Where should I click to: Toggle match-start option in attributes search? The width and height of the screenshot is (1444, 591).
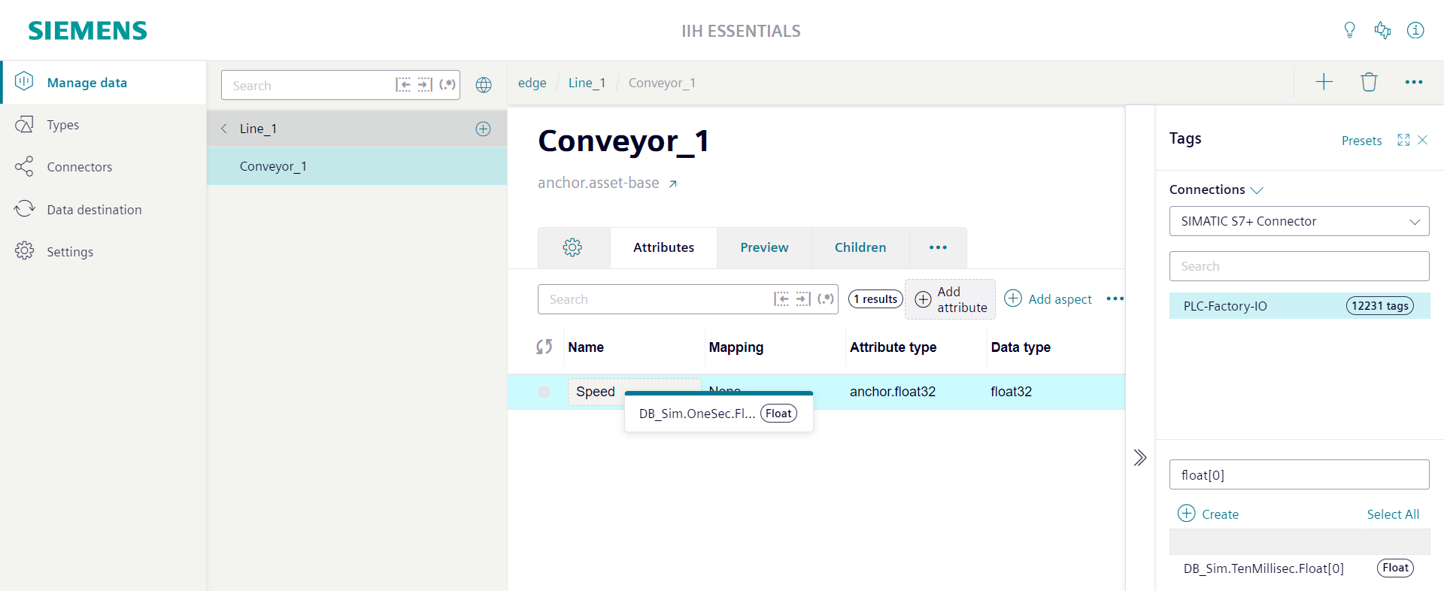tap(781, 299)
